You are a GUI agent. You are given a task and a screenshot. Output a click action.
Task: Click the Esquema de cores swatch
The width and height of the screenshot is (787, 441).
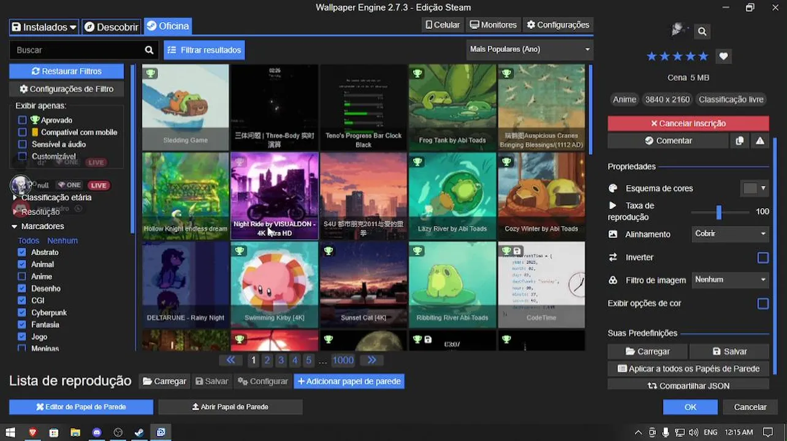coord(750,189)
